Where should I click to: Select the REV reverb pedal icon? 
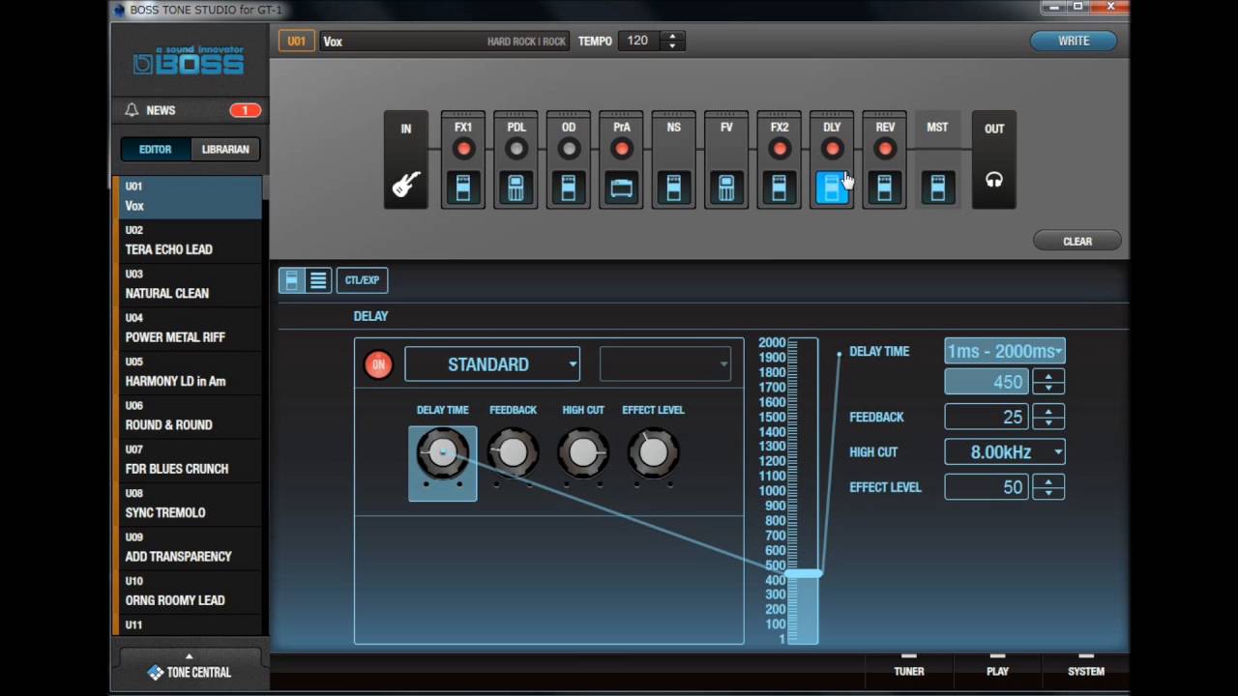click(x=885, y=188)
